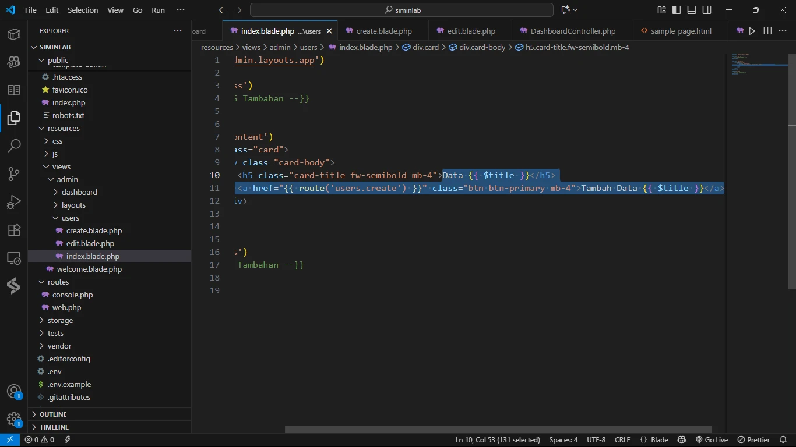Open the Search view in activity bar

pyautogui.click(x=14, y=146)
